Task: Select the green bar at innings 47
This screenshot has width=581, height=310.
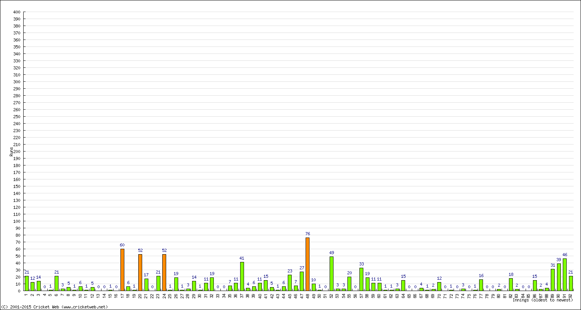Action: click(x=302, y=281)
